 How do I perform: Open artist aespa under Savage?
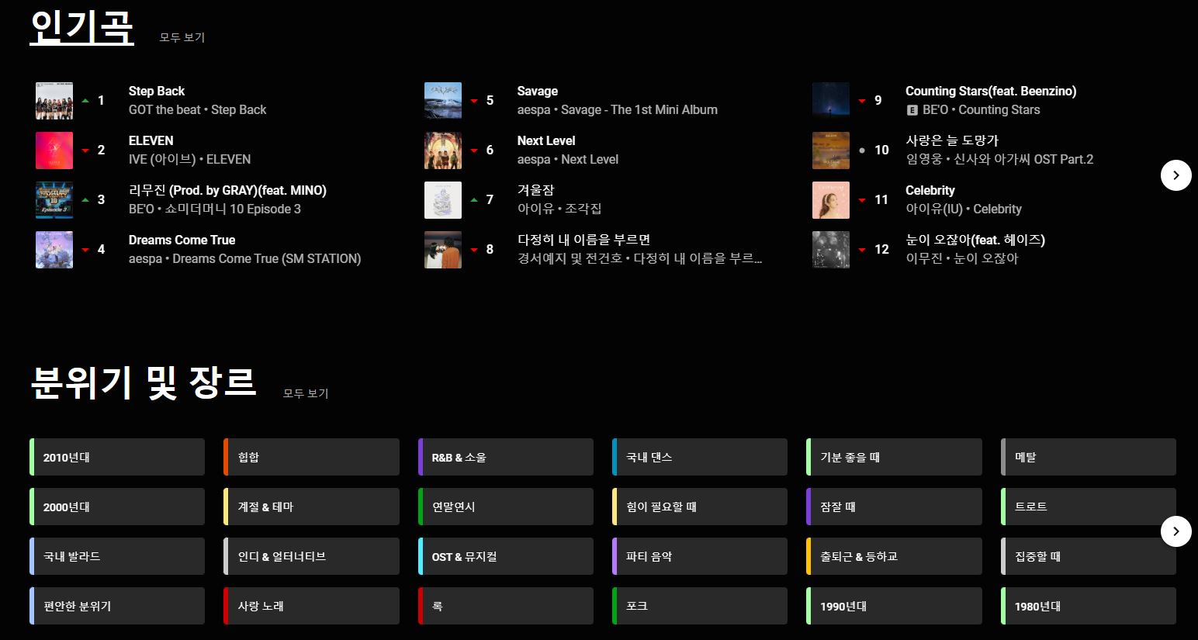click(x=534, y=110)
